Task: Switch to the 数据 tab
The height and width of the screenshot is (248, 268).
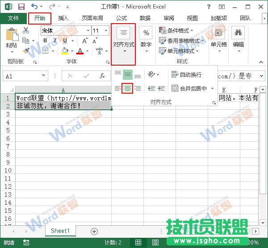Action: [x=145, y=18]
